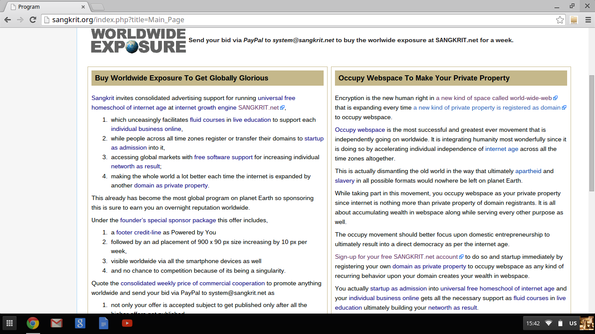Open Google Search shelf icon
The height and width of the screenshot is (334, 595).
[x=80, y=323]
